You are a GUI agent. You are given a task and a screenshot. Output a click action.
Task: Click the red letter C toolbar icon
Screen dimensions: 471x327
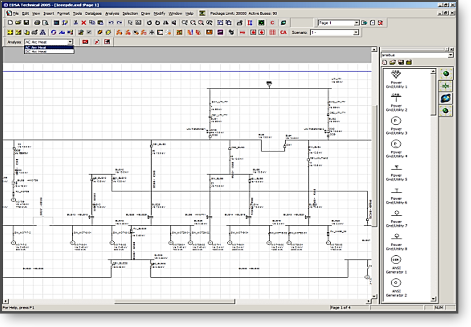pyautogui.click(x=272, y=22)
